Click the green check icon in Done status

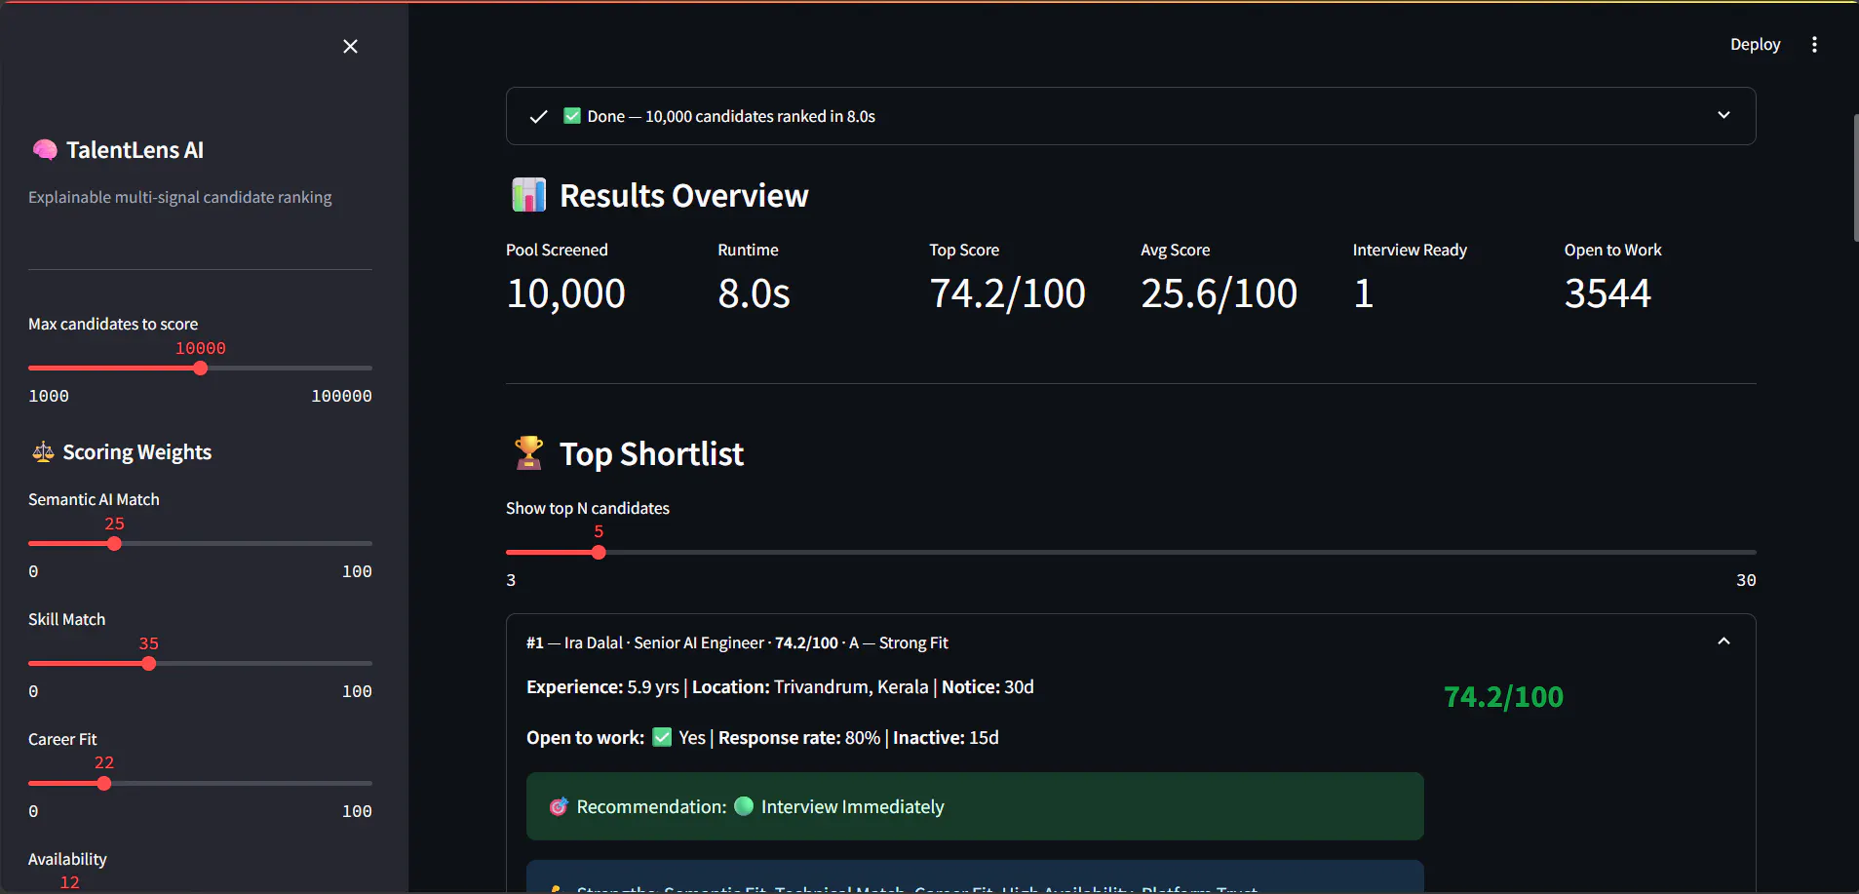[x=572, y=116]
